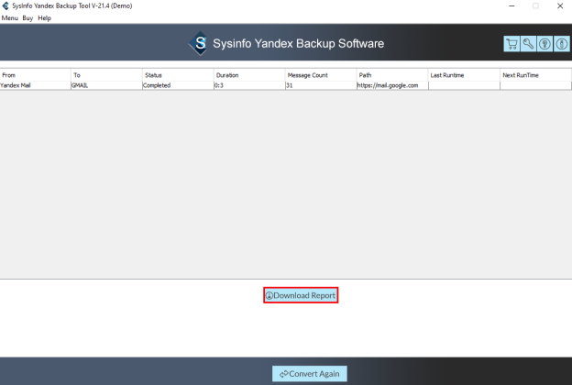
Task: Click the https://mail.google.com path cell
Action: [390, 85]
